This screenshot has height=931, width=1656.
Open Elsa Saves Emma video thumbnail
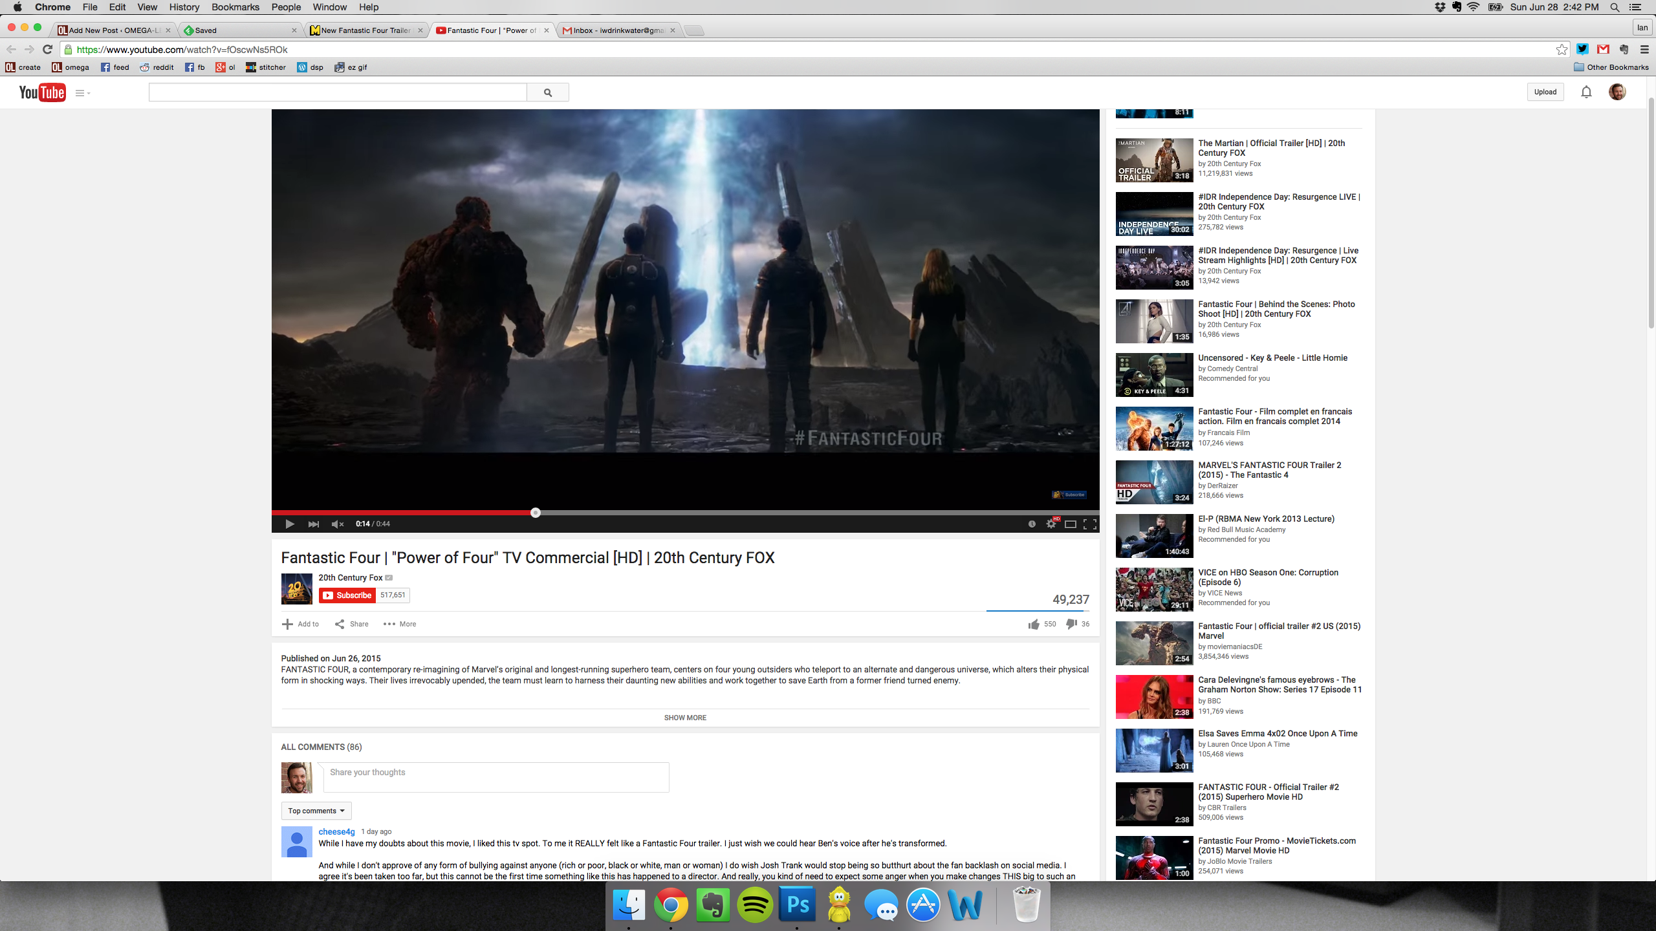point(1154,751)
